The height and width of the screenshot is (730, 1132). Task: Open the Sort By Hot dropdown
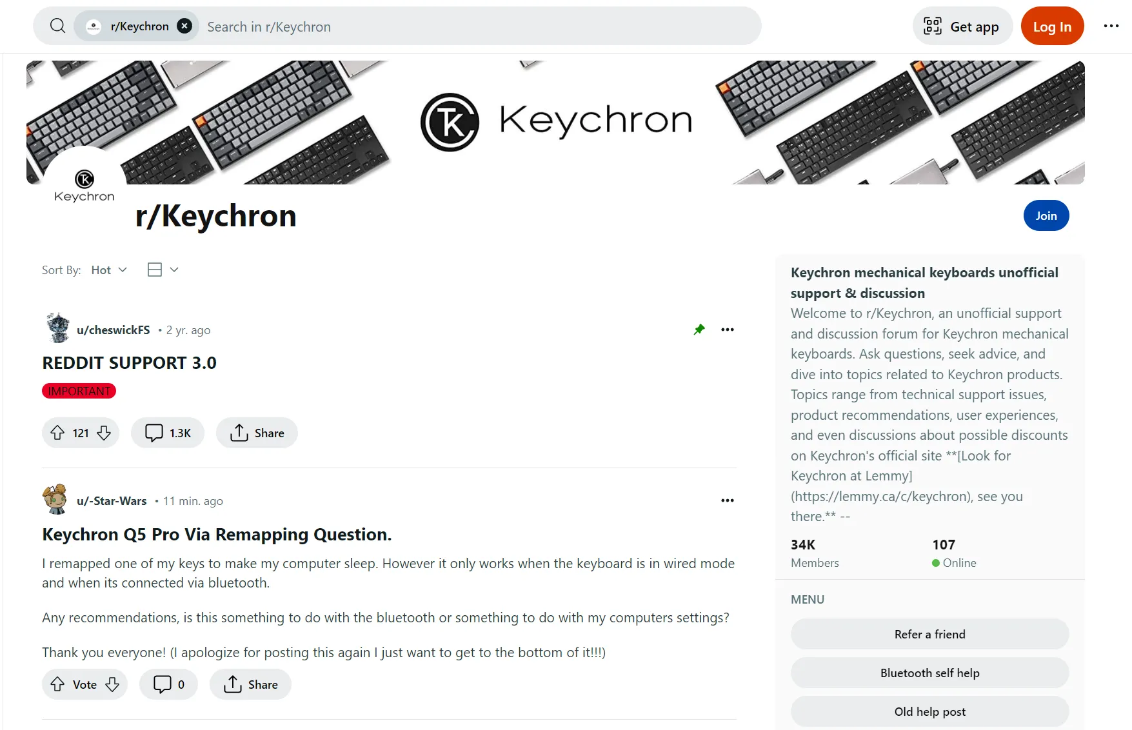click(109, 270)
